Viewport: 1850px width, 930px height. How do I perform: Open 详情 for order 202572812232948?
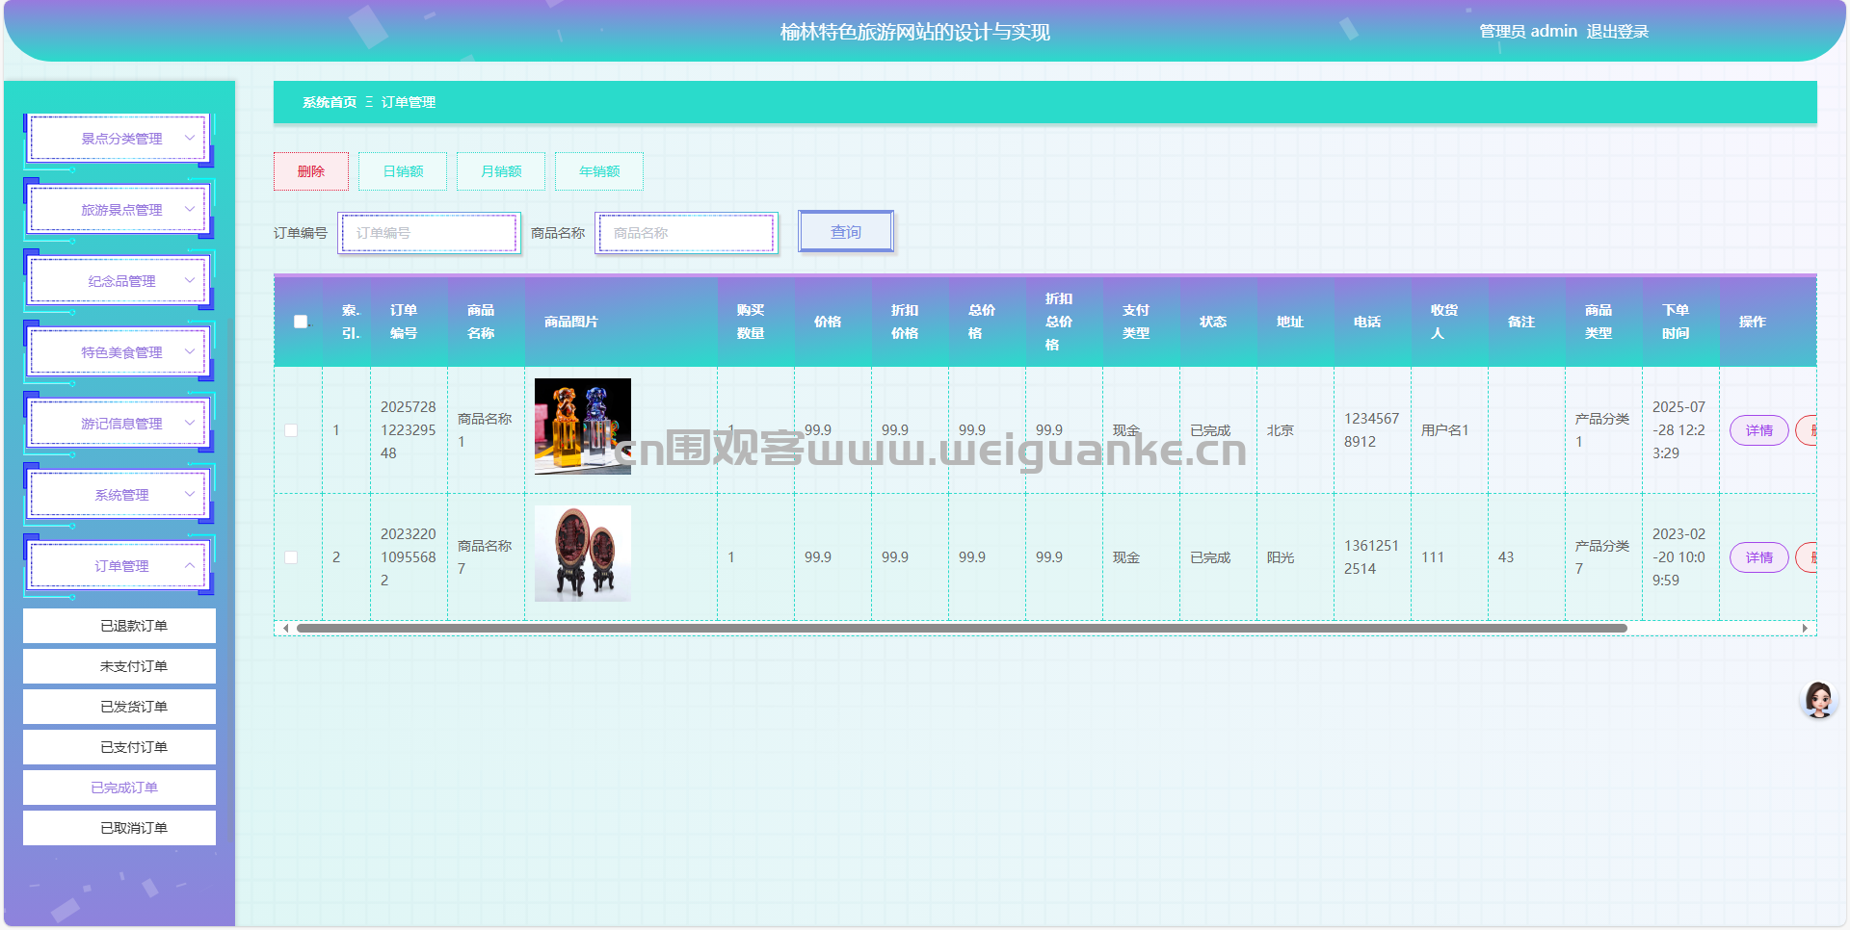coord(1759,430)
